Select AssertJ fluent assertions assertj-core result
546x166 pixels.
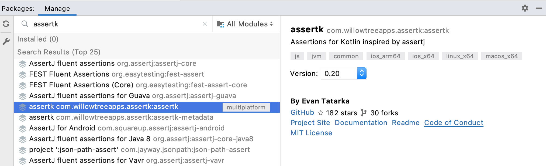coord(147,64)
